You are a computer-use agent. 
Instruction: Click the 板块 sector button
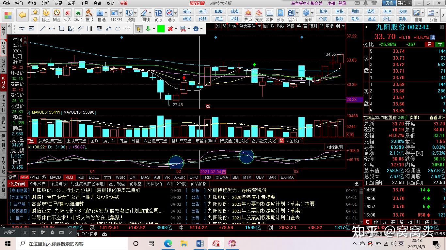point(323,11)
